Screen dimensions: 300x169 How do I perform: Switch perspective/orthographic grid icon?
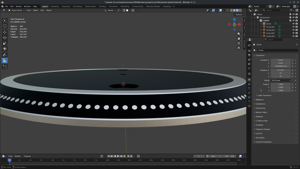(239, 48)
